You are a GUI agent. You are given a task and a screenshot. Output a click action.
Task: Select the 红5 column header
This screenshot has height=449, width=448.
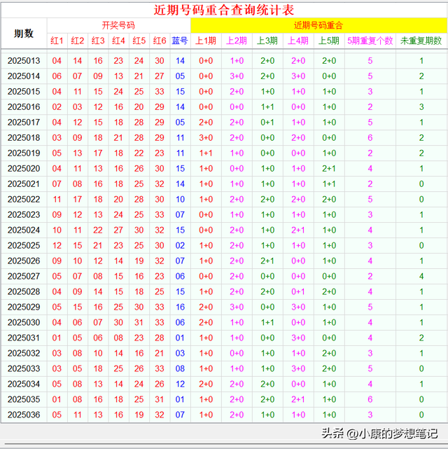[139, 41]
